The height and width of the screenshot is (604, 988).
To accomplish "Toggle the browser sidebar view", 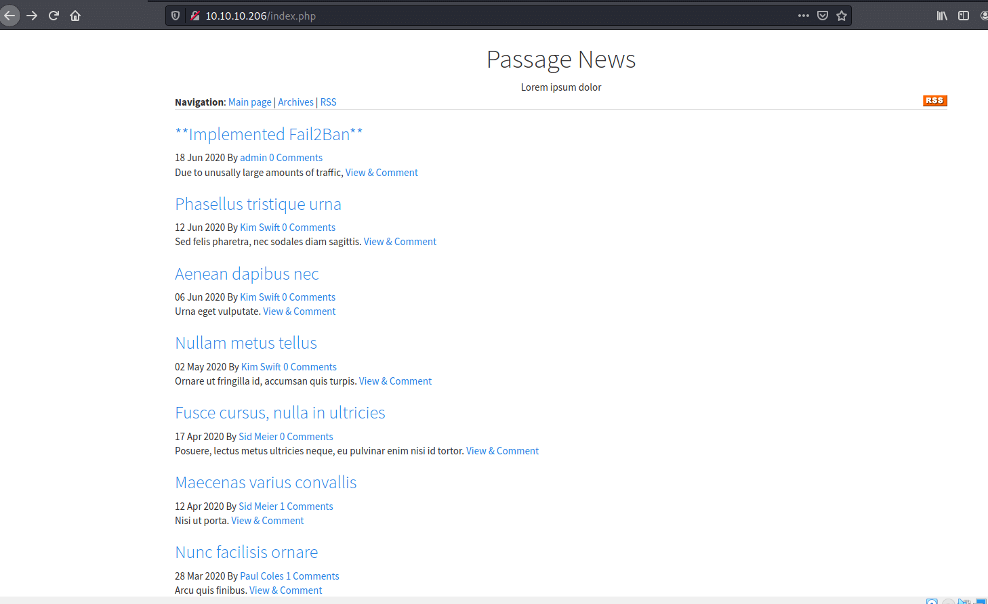I will pyautogui.click(x=963, y=16).
